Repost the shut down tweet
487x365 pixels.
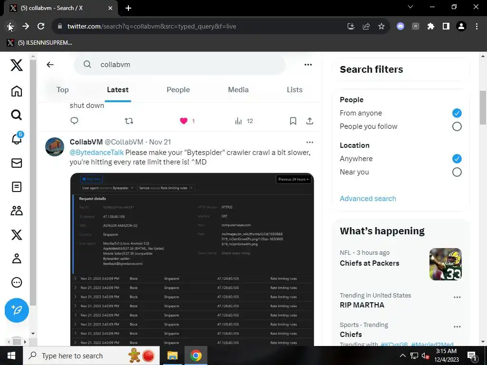click(129, 121)
